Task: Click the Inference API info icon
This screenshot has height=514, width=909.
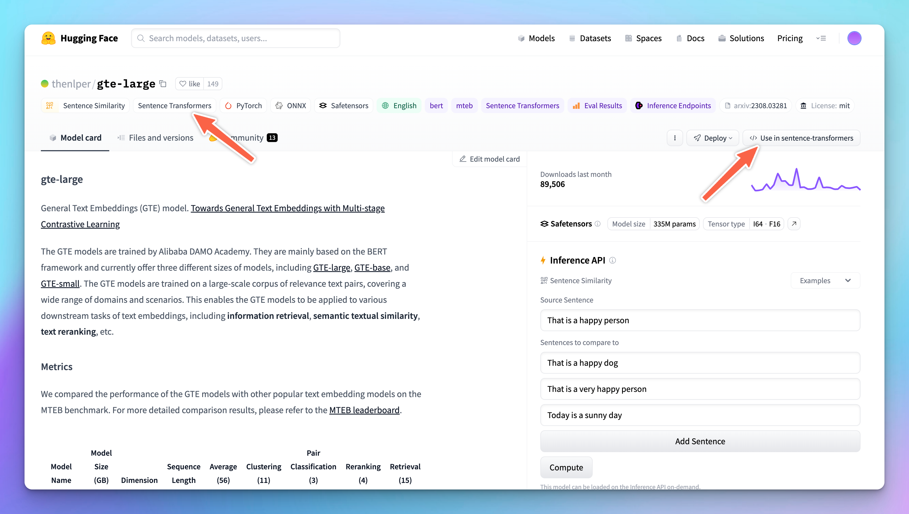Action: [613, 261]
